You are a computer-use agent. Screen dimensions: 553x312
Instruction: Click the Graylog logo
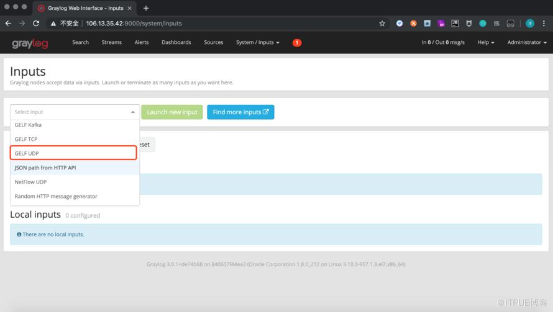point(30,43)
